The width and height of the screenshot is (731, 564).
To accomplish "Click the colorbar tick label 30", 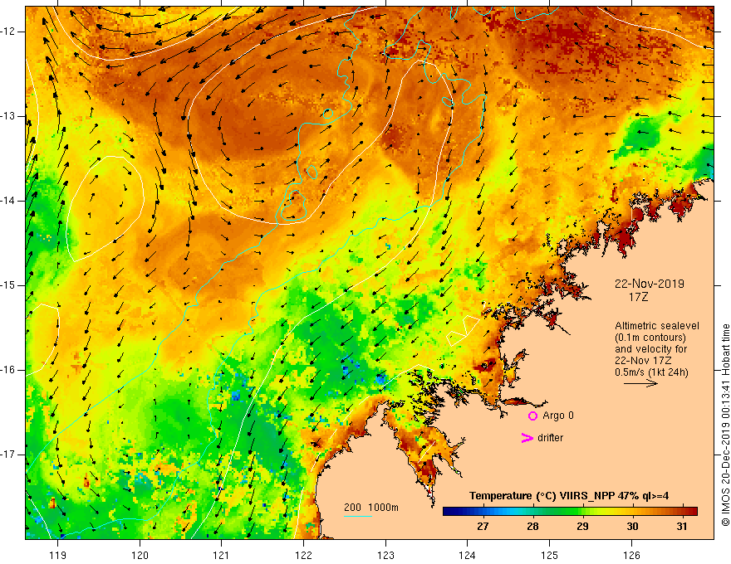I will pos(632,527).
